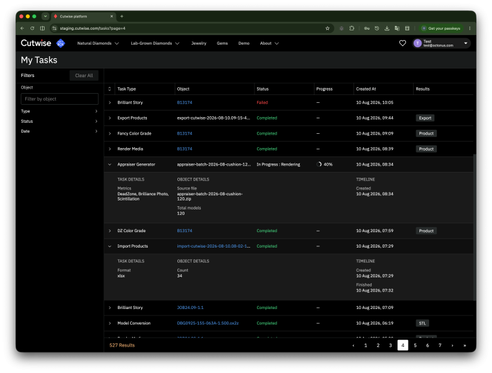Go to Gems section
Screen dimensions: 492x373
tap(222, 43)
